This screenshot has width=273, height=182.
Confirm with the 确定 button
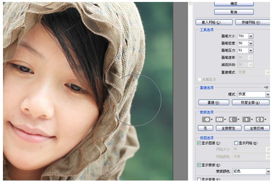point(234,3)
